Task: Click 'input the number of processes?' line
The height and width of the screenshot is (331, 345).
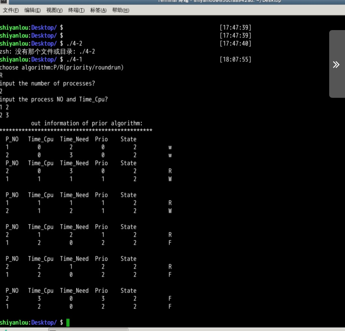Action: pos(47,84)
